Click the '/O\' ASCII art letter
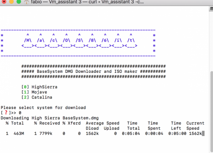 [66, 40]
